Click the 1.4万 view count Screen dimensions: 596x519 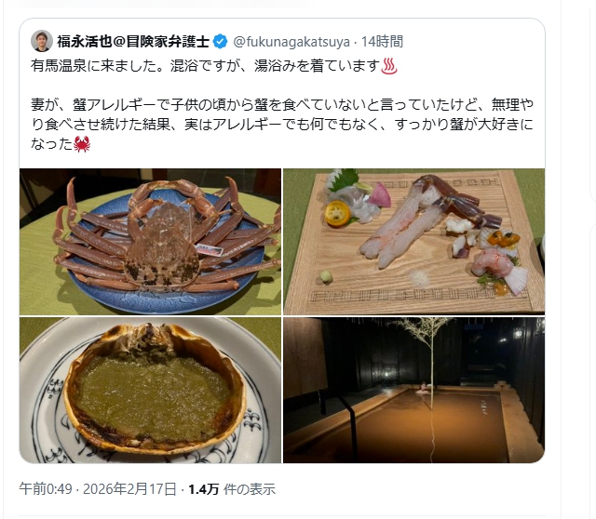click(204, 489)
